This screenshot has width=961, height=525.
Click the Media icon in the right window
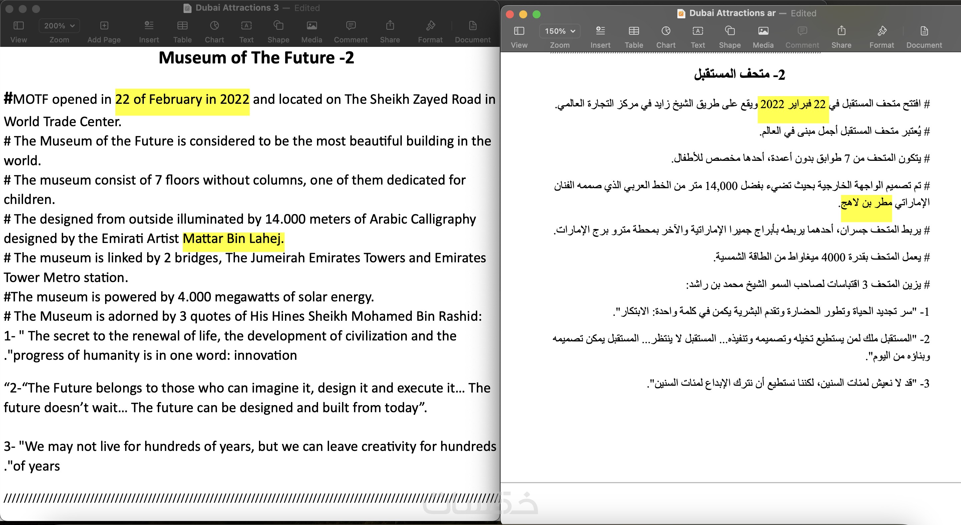click(763, 31)
